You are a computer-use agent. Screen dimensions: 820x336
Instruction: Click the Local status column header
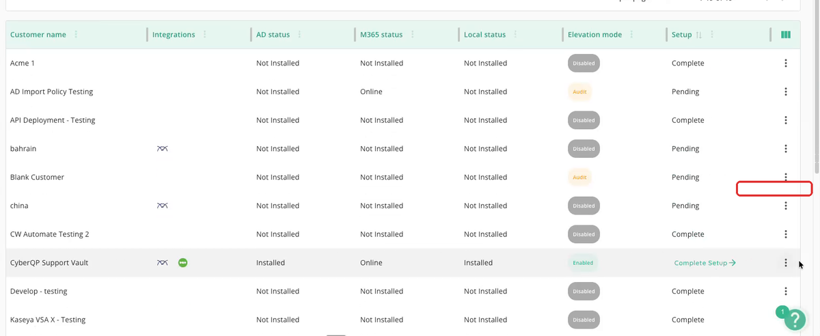coord(484,35)
